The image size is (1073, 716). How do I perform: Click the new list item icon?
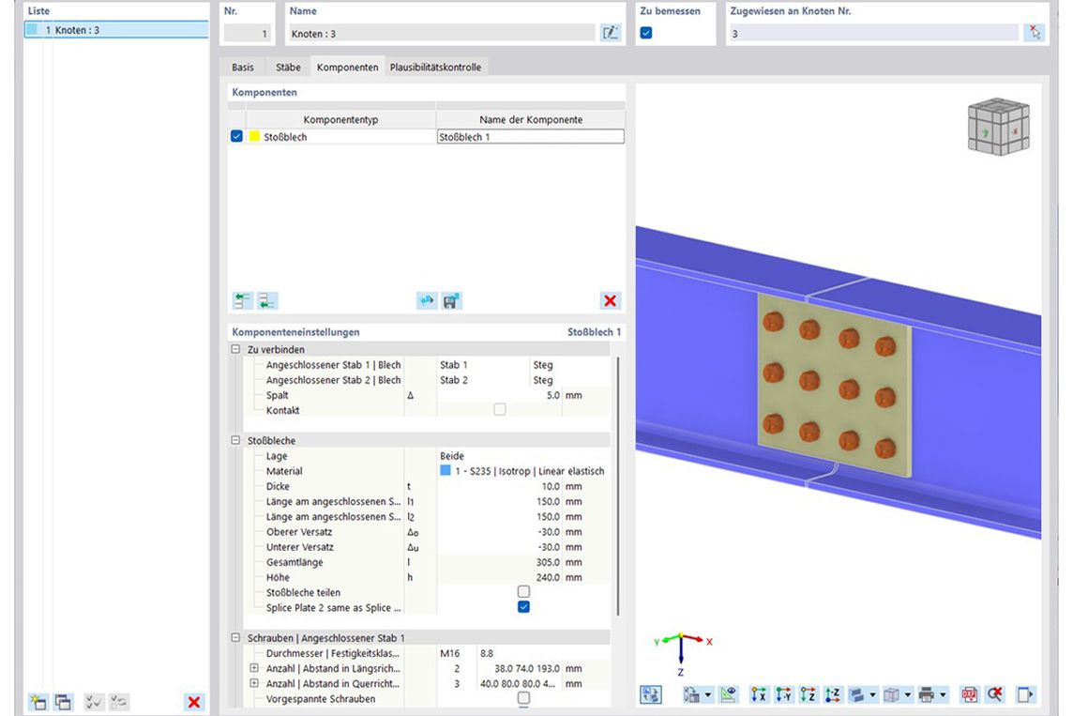[x=38, y=702]
